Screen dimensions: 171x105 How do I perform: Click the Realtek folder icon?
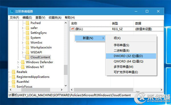click(x=13, y=72)
